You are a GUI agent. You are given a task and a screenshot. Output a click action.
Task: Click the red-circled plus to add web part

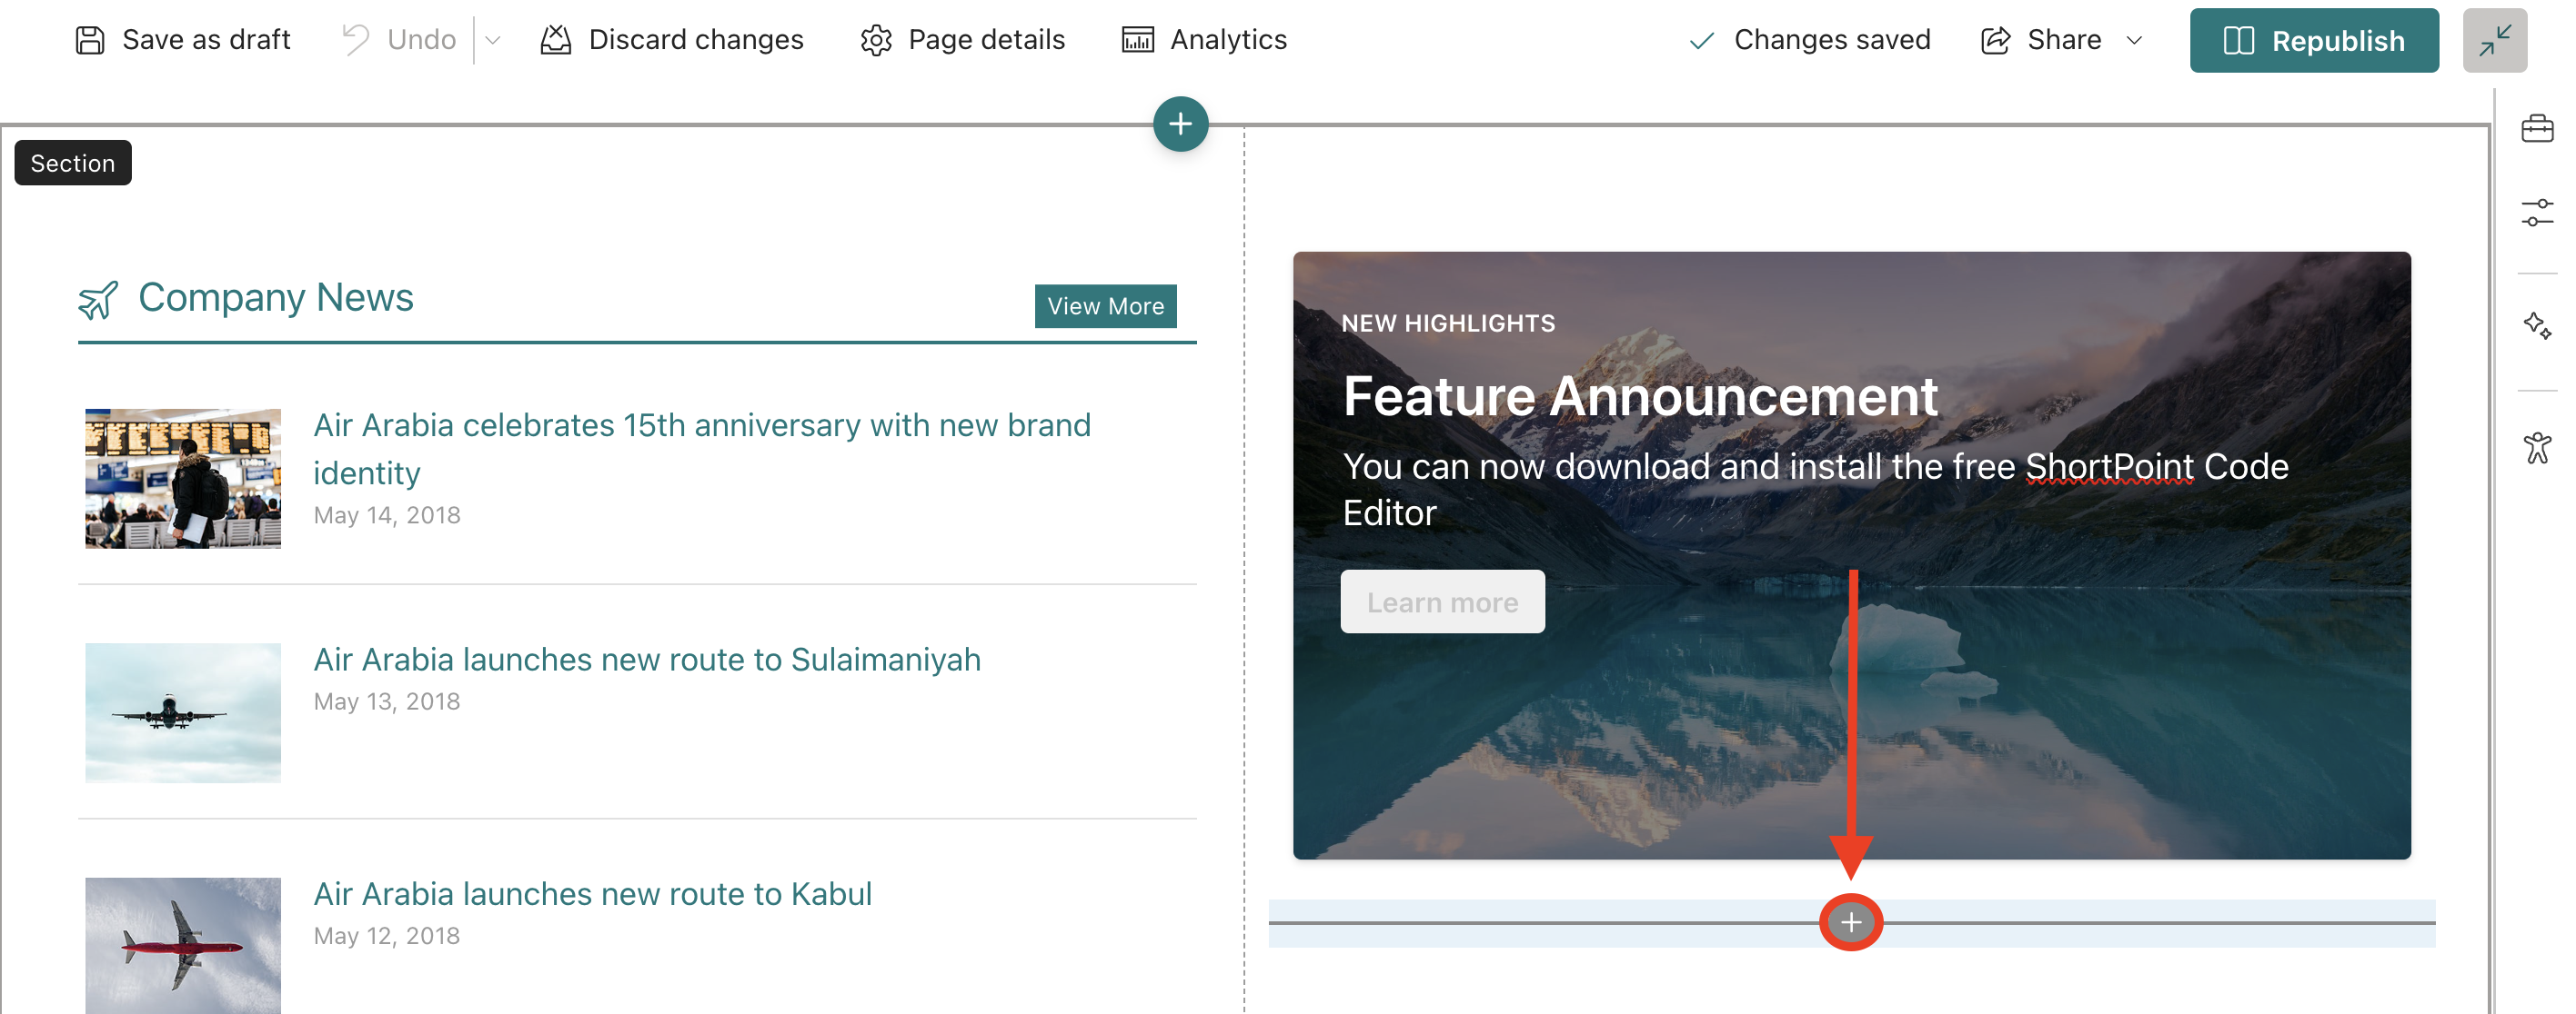click(x=1850, y=922)
